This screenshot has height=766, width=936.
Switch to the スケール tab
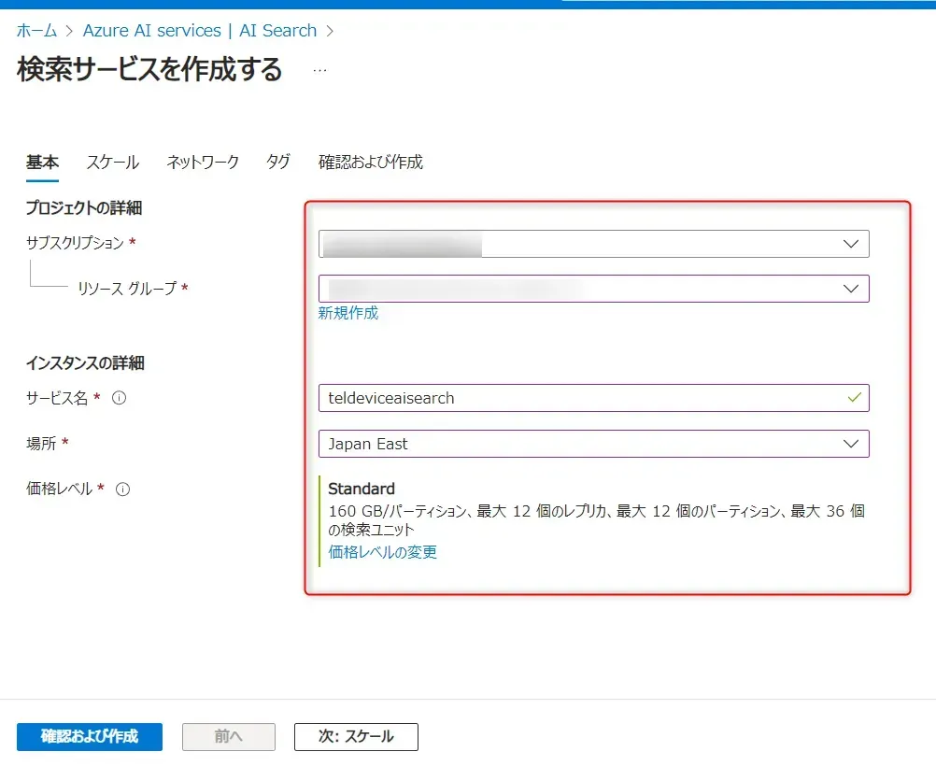point(113,163)
